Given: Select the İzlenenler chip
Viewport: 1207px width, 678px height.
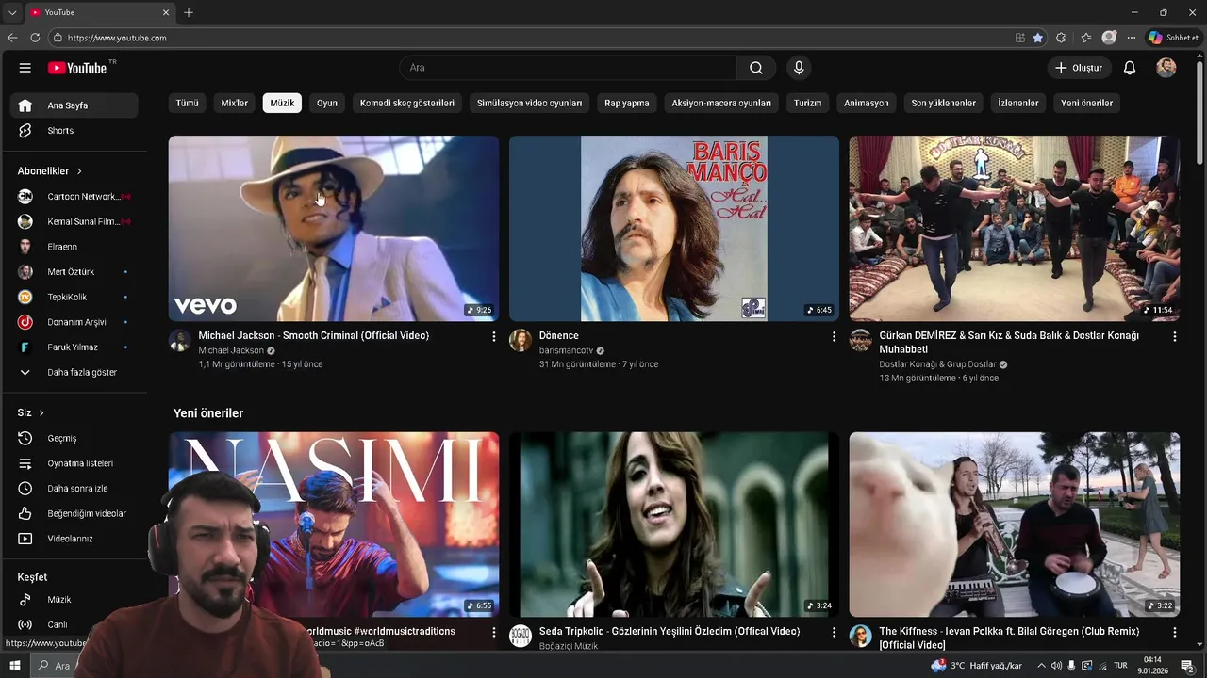Looking at the screenshot, I should click(1018, 103).
